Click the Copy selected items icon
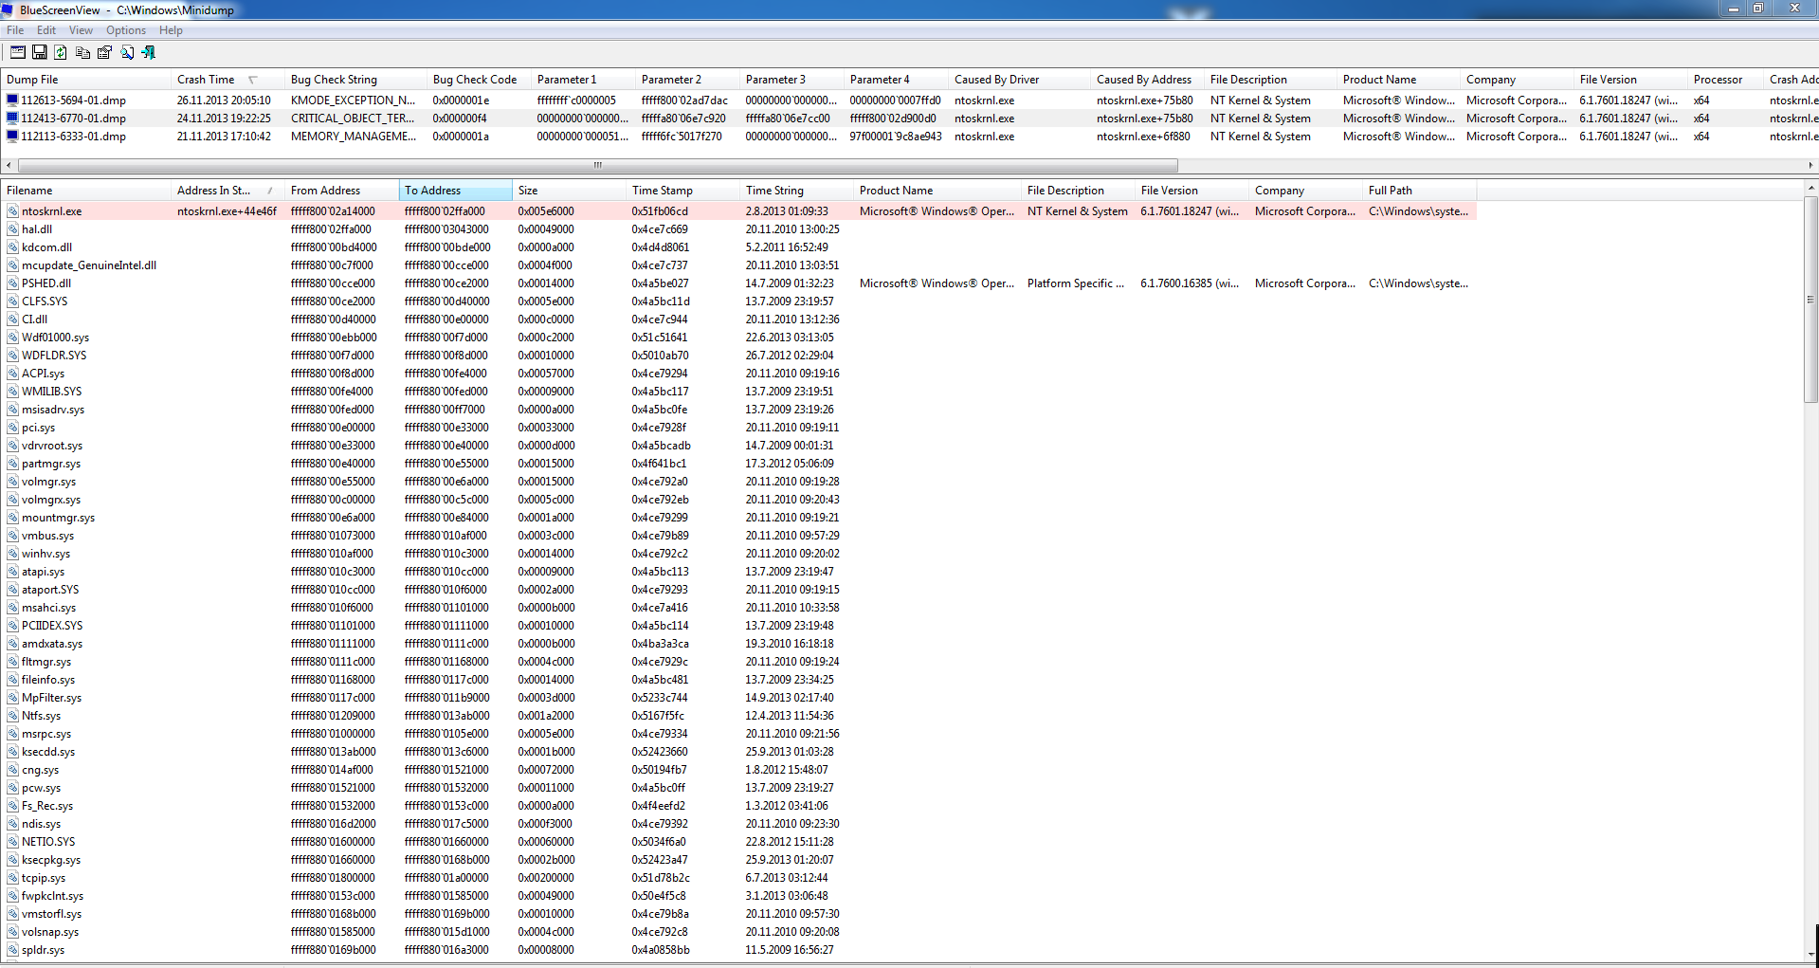 pyautogui.click(x=82, y=53)
